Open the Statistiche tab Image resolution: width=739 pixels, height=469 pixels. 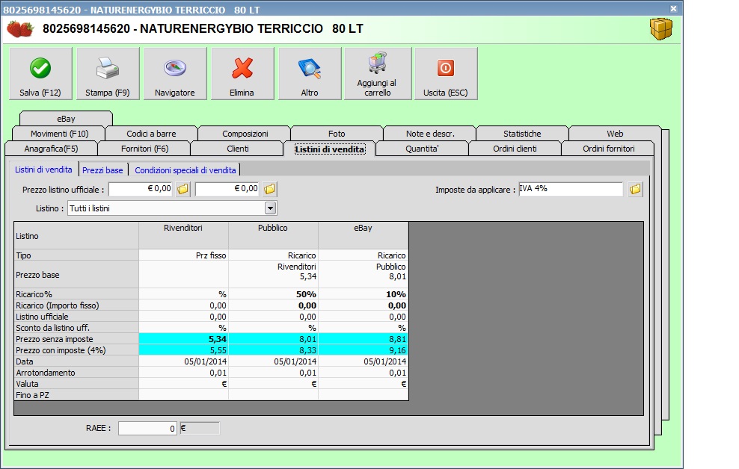522,134
